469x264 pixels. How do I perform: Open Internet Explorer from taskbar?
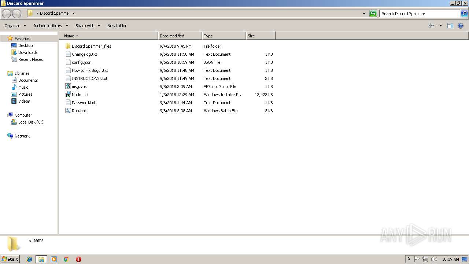(x=29, y=259)
